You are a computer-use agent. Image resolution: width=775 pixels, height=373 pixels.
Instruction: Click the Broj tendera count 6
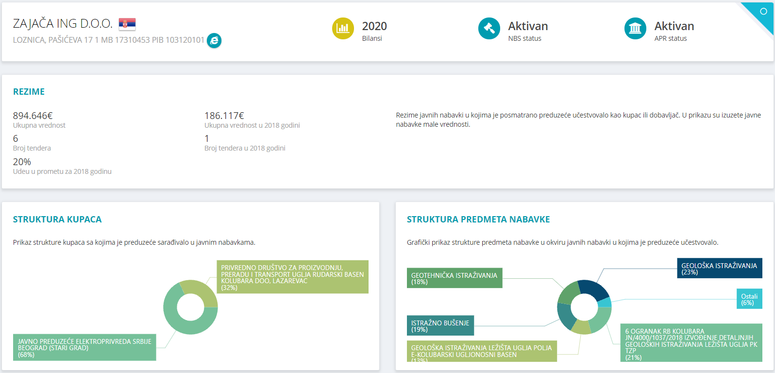coord(16,139)
